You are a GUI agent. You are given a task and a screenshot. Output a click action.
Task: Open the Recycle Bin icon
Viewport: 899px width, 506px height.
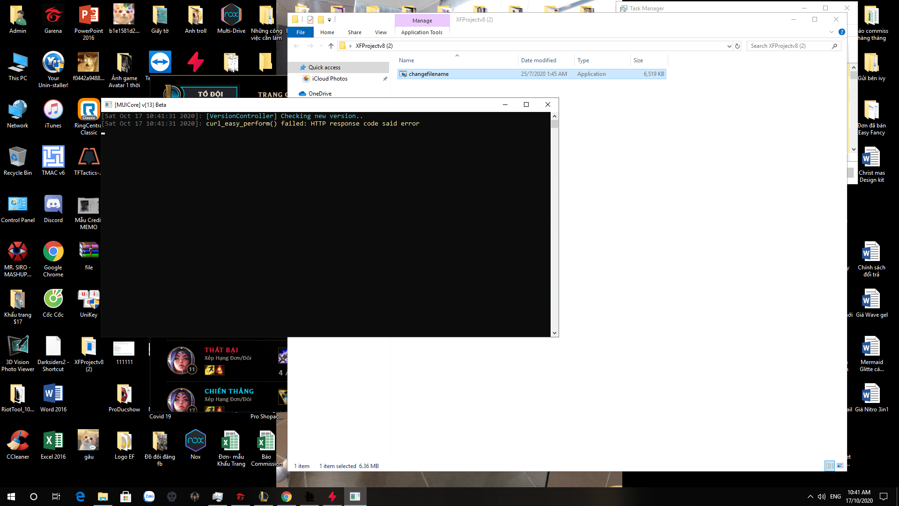tap(18, 161)
